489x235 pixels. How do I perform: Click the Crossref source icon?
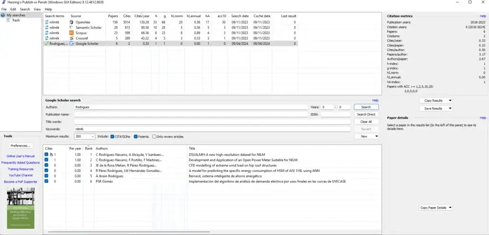(72, 38)
